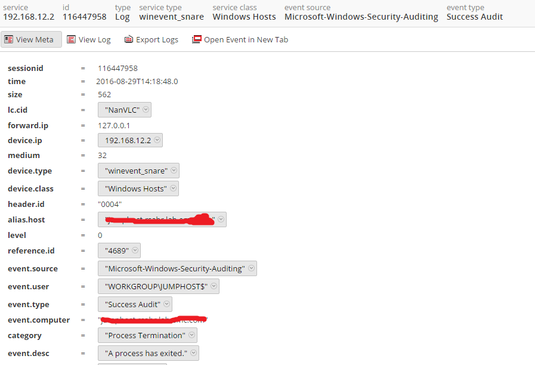Expand the 192.168.12.2 device.ip dropdown arrow
535x365 pixels.
(x=157, y=140)
